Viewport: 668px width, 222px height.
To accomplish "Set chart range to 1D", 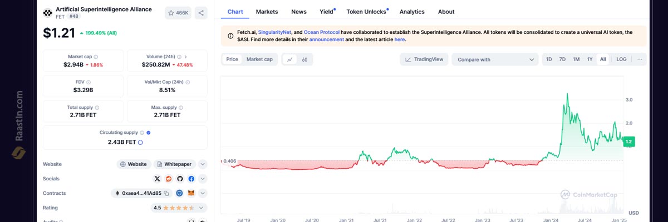I will point(549,59).
